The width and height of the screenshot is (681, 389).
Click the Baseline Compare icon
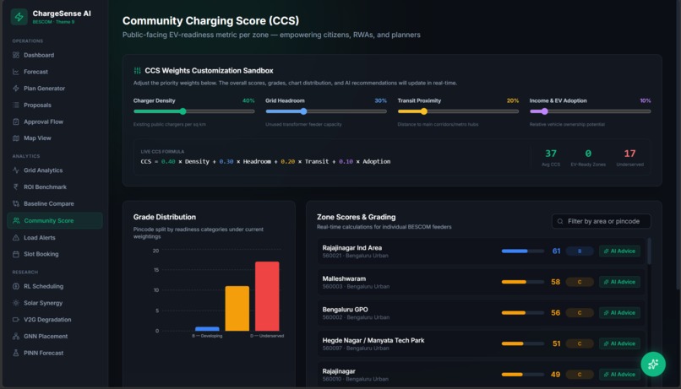pyautogui.click(x=16, y=203)
